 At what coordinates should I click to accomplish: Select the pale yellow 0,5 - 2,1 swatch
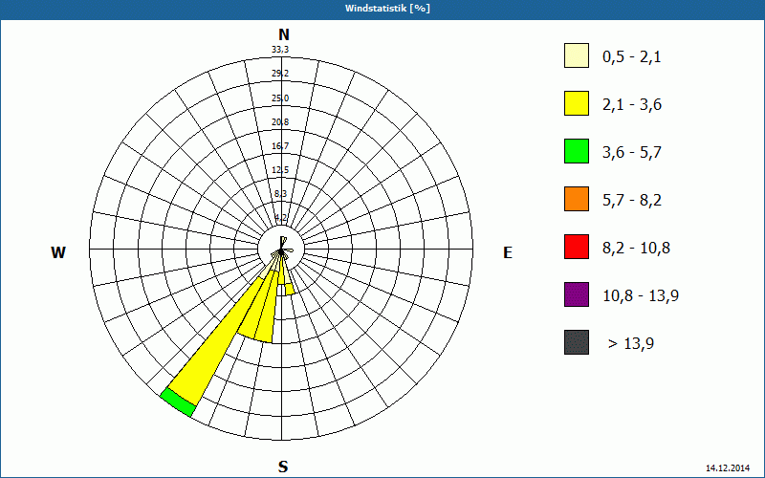577,55
